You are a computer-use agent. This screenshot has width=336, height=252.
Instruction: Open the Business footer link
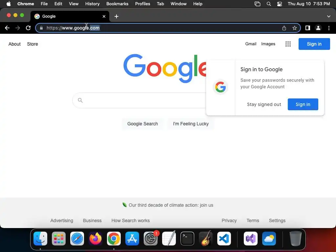click(92, 220)
